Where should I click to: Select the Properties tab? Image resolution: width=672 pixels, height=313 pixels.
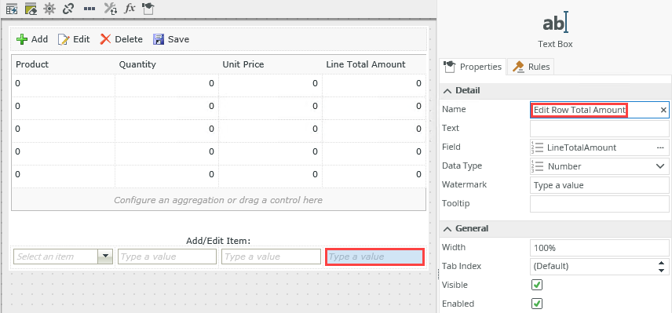(473, 67)
